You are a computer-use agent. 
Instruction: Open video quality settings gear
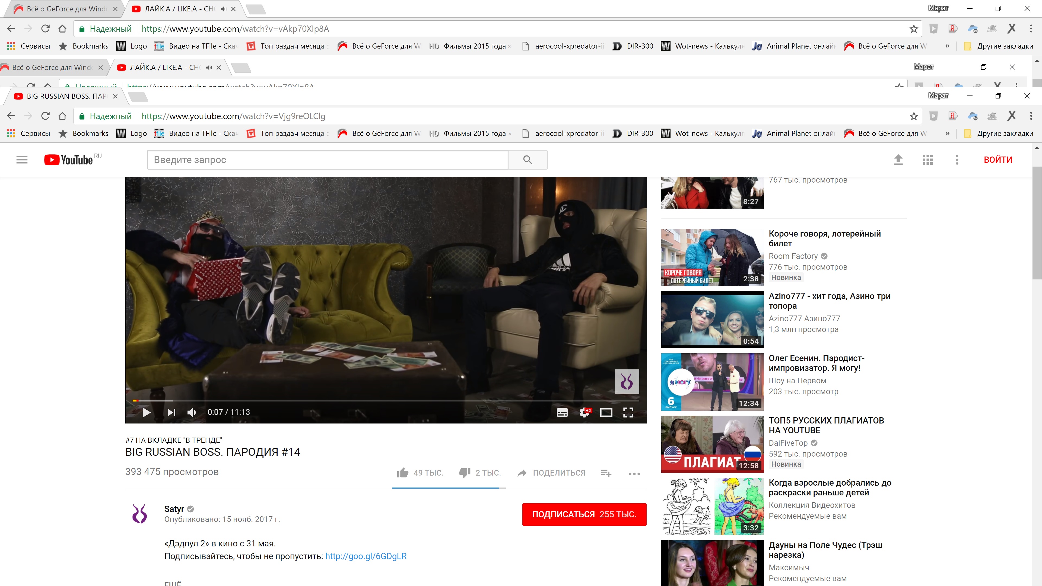point(584,412)
